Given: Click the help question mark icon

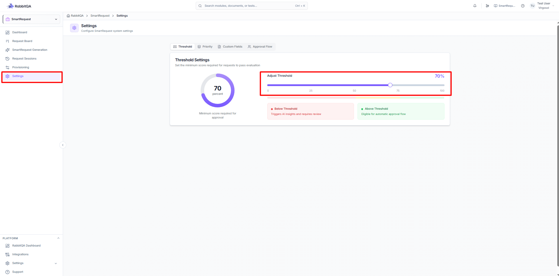Looking at the screenshot, I should pos(523,6).
